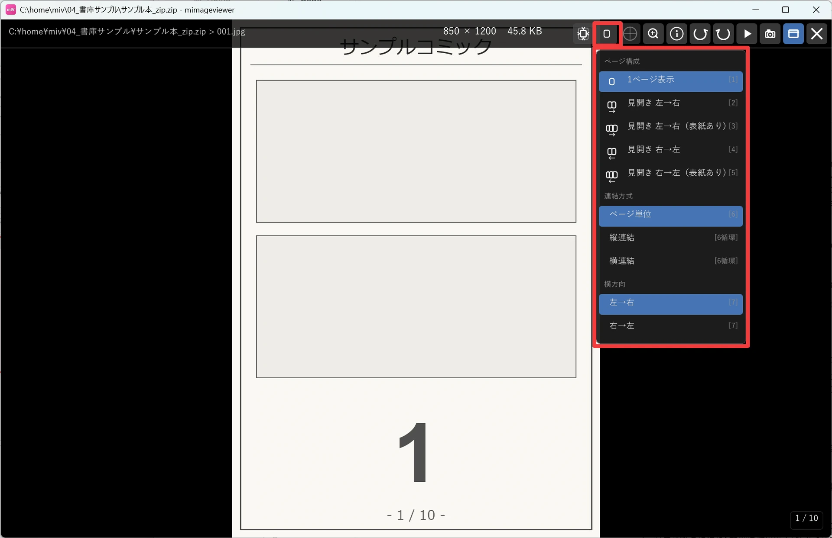The height and width of the screenshot is (538, 832).
Task: Click the spread icon beside 見開き 右→左
Action: [x=612, y=153]
